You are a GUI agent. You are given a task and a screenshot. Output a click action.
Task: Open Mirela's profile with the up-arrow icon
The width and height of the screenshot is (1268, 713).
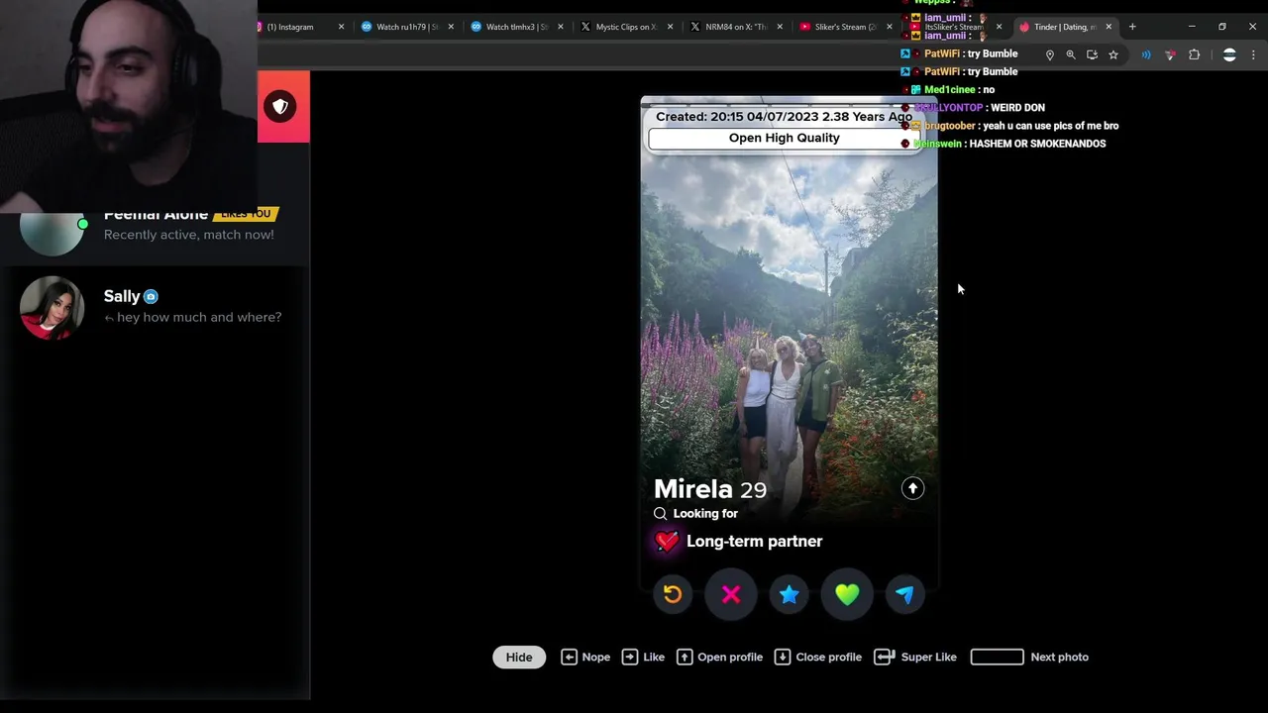912,488
